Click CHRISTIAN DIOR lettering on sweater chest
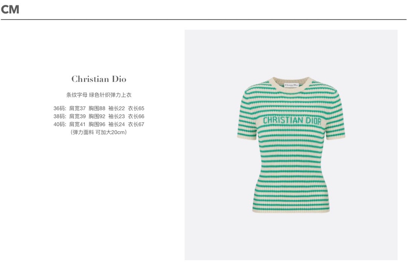407x279 pixels. coord(292,120)
